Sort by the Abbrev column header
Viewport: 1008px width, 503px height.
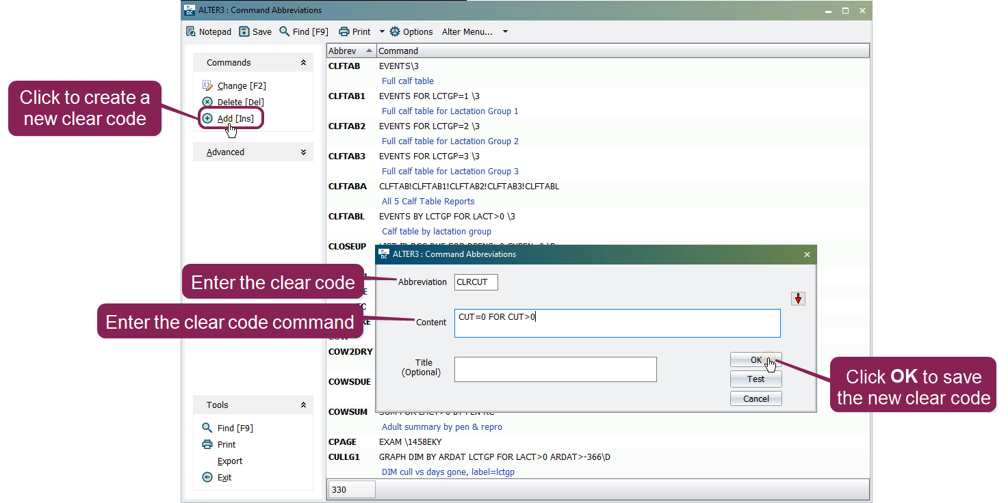350,51
